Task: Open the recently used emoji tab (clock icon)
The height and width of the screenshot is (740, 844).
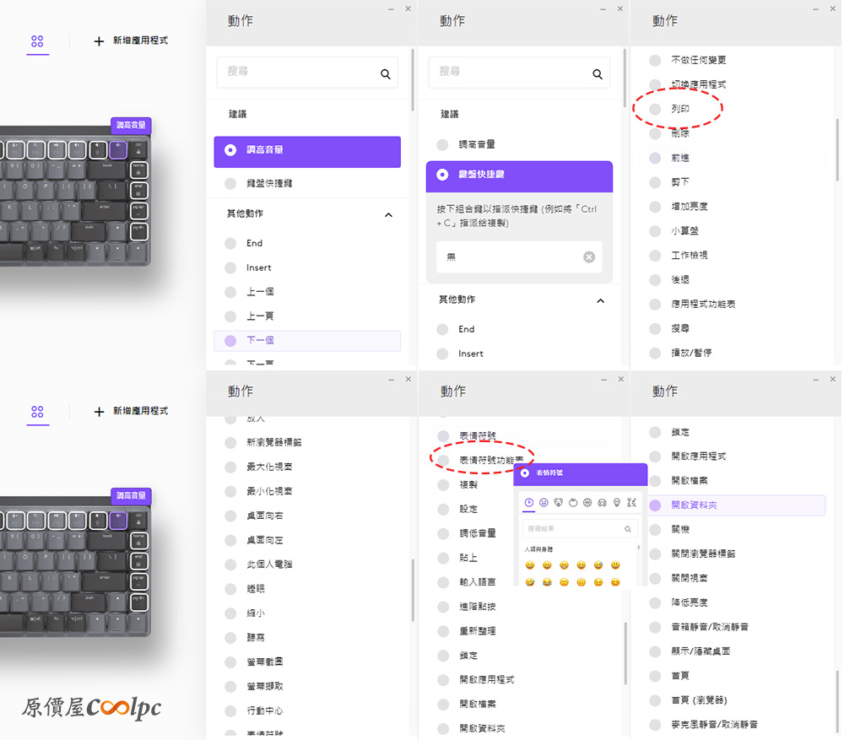Action: pyautogui.click(x=529, y=503)
